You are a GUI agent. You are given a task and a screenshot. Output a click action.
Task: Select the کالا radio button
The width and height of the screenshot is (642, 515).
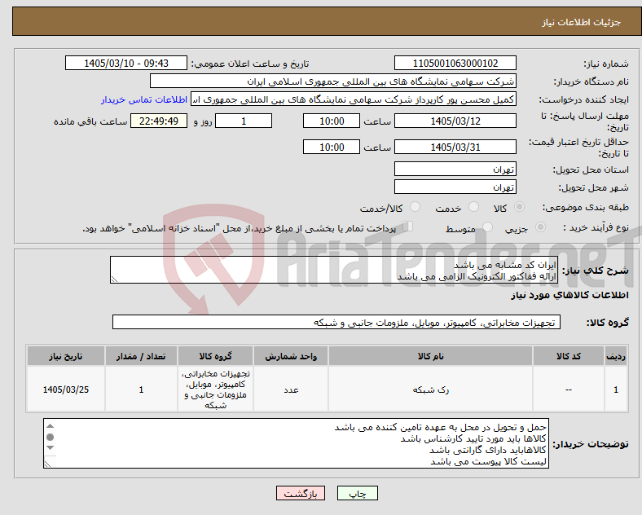(519, 207)
